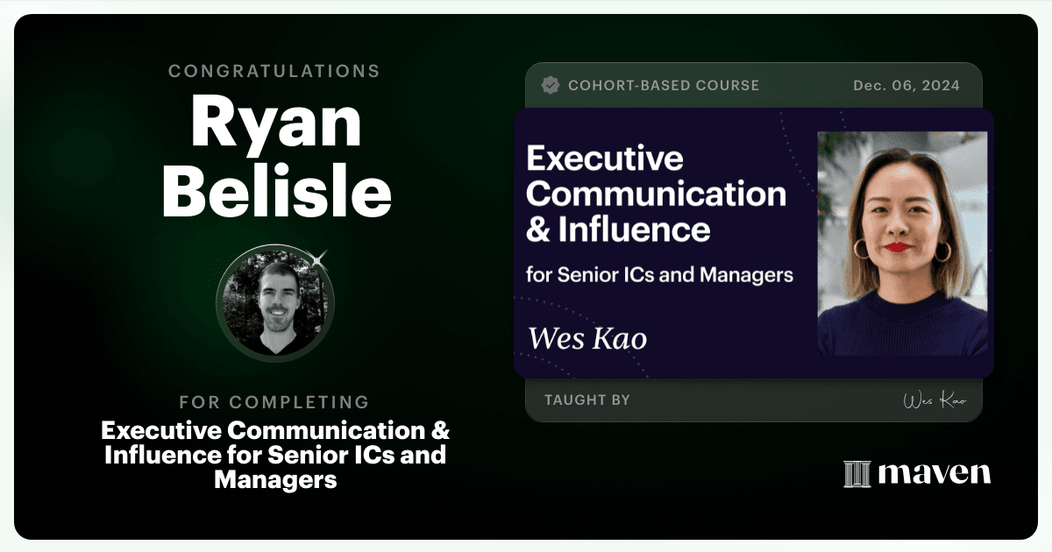Click the certificate card header bar
The width and height of the screenshot is (1052, 552).
[754, 85]
